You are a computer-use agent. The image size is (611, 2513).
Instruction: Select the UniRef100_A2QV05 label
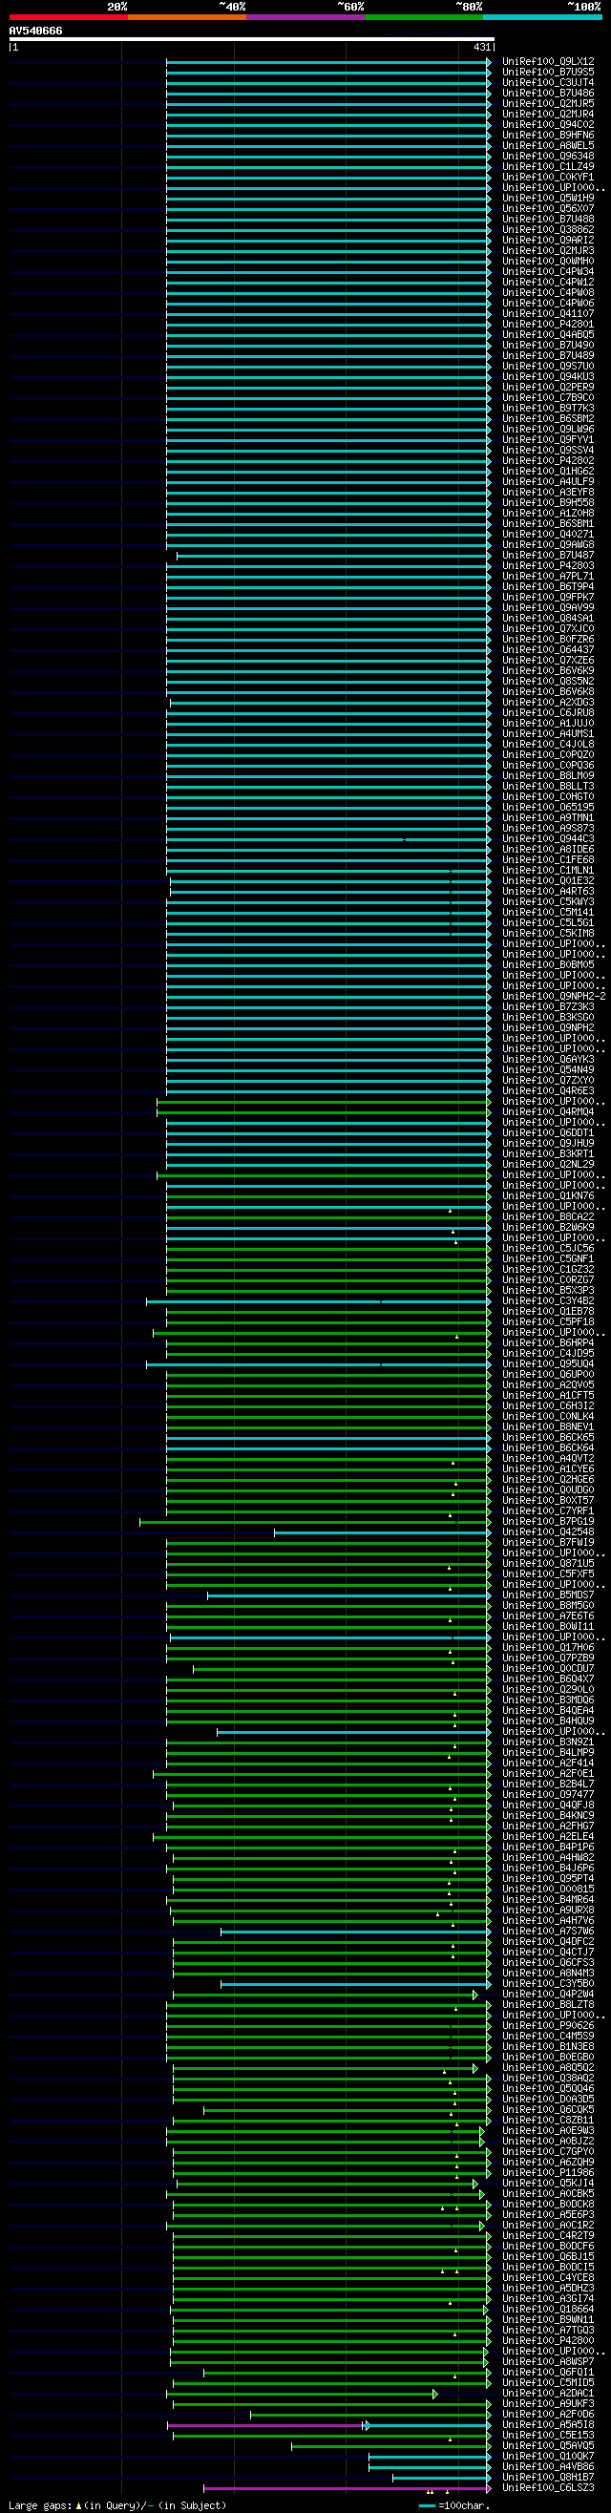(x=549, y=1385)
